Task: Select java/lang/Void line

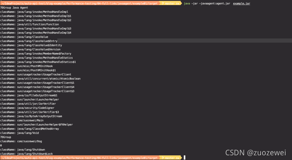Action: point(19,133)
